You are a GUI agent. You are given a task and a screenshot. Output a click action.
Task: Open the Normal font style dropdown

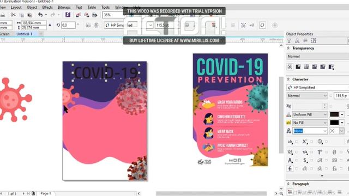pyautogui.click(x=307, y=96)
